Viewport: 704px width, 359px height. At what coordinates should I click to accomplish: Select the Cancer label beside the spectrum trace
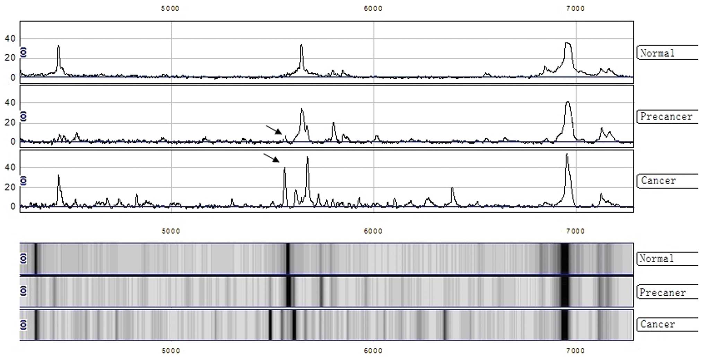click(x=658, y=180)
